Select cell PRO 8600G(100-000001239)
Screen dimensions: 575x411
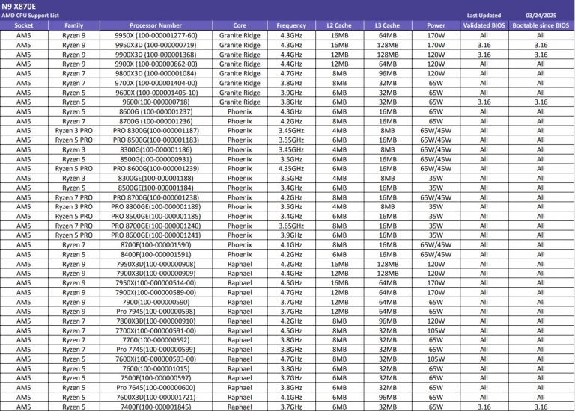point(156,169)
